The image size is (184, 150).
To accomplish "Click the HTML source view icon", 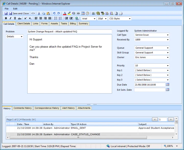I will point(33,13).
